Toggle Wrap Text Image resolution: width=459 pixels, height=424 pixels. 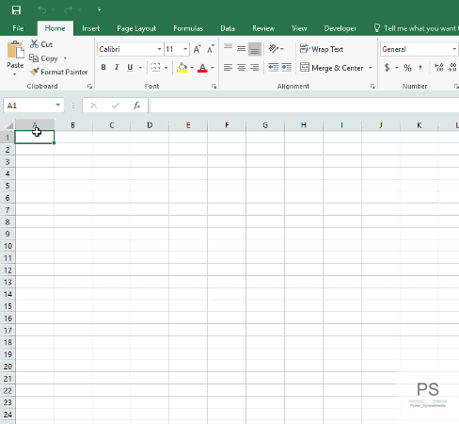pyautogui.click(x=322, y=49)
